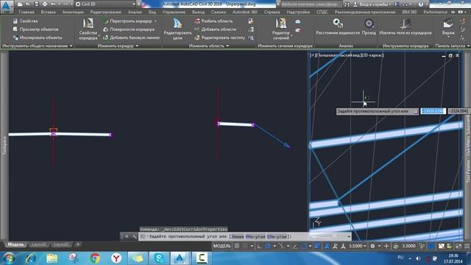
Task: Click the Save icon in quick access toolbar
Action: (x=36, y=4)
